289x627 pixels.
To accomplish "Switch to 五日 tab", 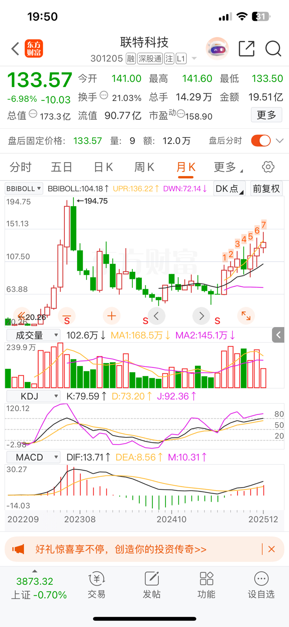I will pos(61,167).
